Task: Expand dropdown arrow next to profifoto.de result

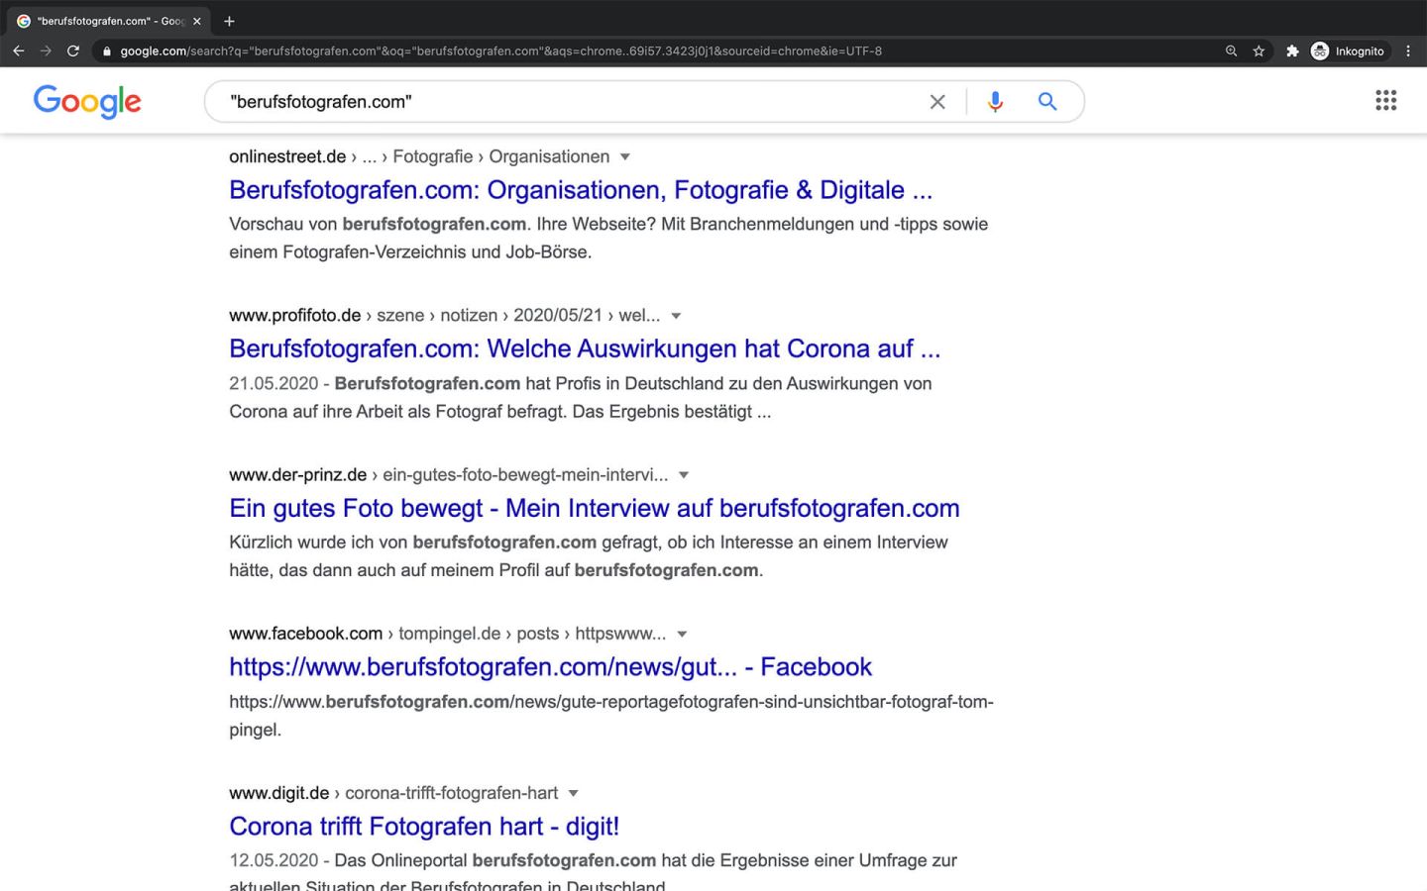Action: pyautogui.click(x=676, y=316)
